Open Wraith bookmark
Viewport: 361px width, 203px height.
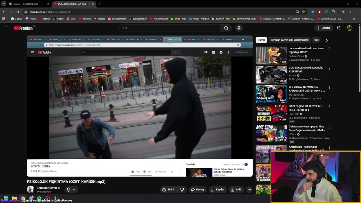[100, 19]
